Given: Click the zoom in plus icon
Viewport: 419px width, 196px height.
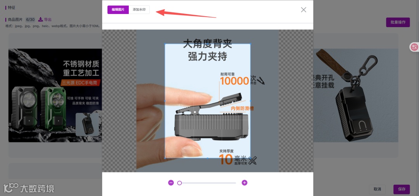Looking at the screenshot, I should [244, 183].
